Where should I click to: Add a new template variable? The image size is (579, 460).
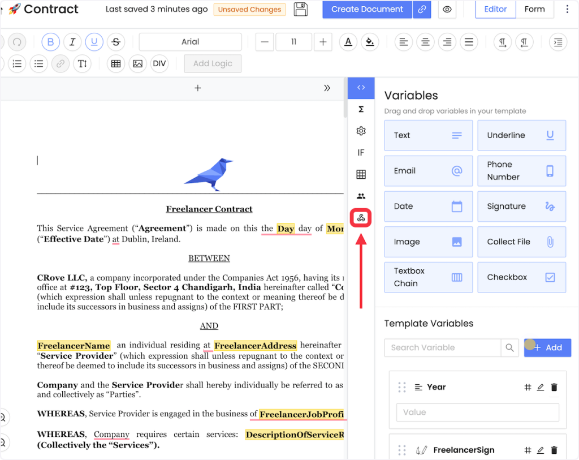pos(547,347)
